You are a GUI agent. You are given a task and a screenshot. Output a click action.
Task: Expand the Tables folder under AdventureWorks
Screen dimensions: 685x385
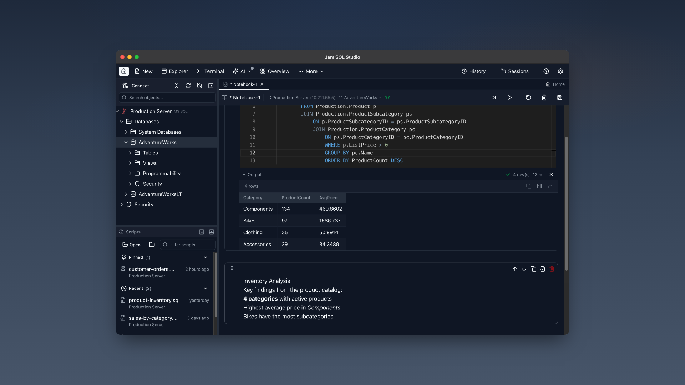click(130, 153)
